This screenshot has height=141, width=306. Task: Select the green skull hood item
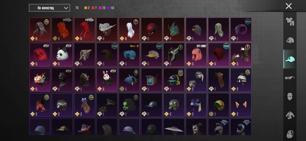pyautogui.click(x=129, y=105)
